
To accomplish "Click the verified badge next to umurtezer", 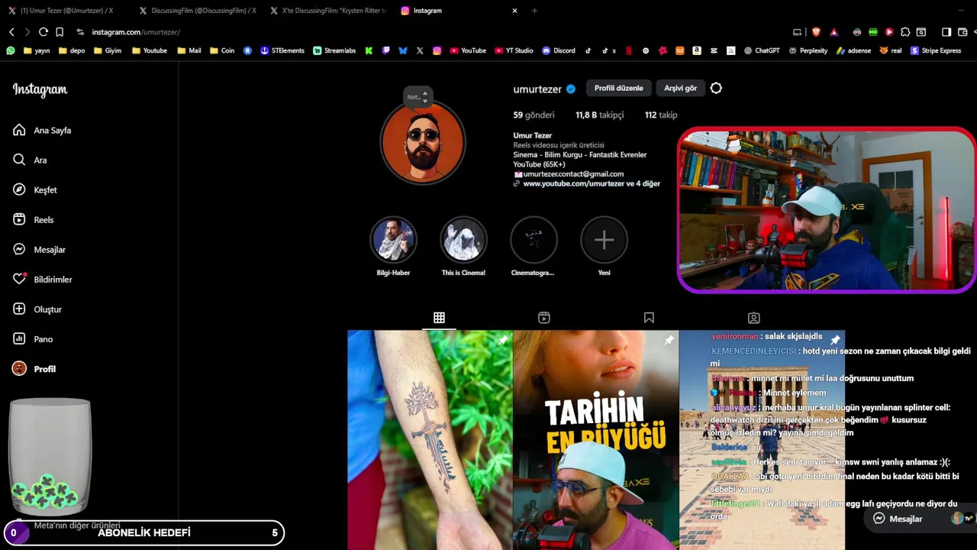I will (x=570, y=89).
